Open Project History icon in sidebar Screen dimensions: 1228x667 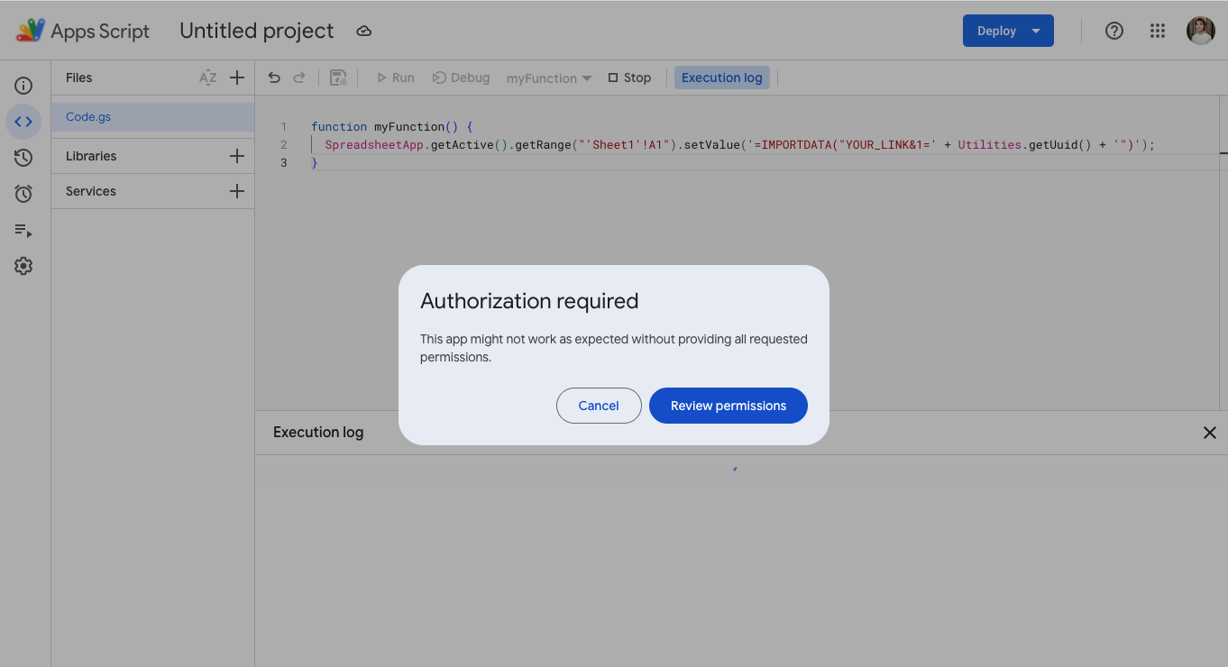pyautogui.click(x=23, y=158)
